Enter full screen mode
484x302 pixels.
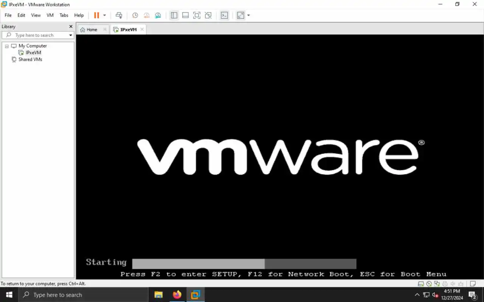point(197,15)
